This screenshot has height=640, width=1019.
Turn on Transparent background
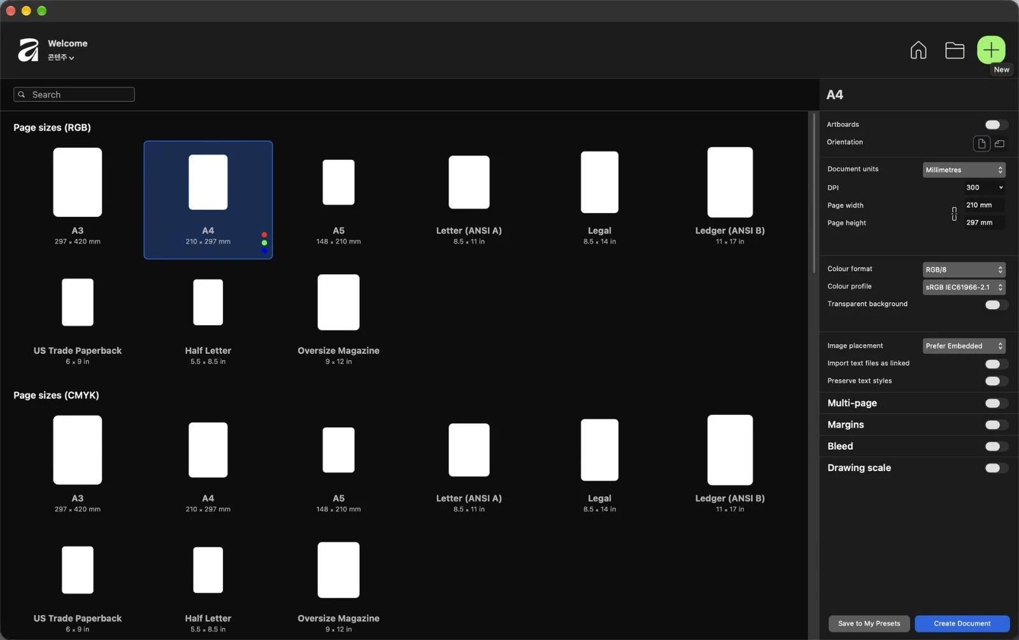tap(996, 305)
